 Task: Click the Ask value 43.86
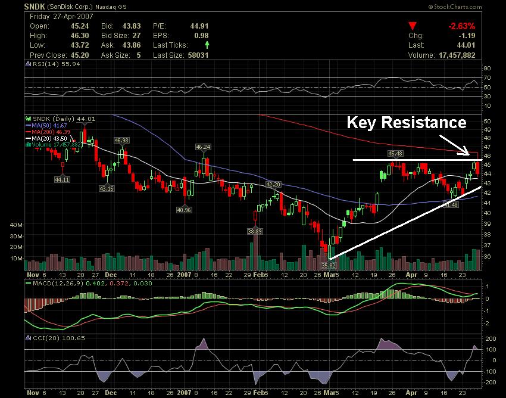pos(132,45)
